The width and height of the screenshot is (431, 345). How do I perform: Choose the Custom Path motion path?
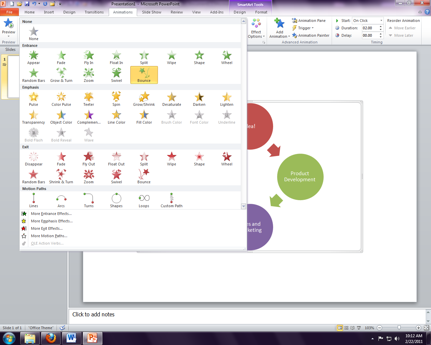tap(172, 200)
